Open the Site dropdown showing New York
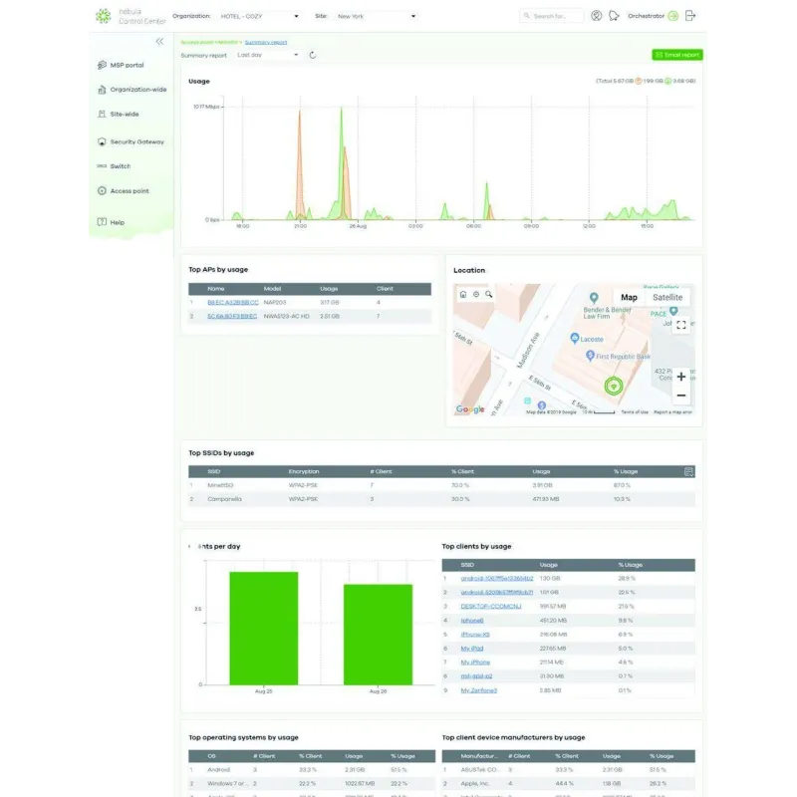The image size is (797, 797). click(377, 16)
